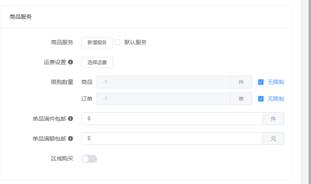Image resolution: width=311 pixels, height=184 pixels.
Task: Enable the 区域购买 toggle switch
Action: [89, 159]
